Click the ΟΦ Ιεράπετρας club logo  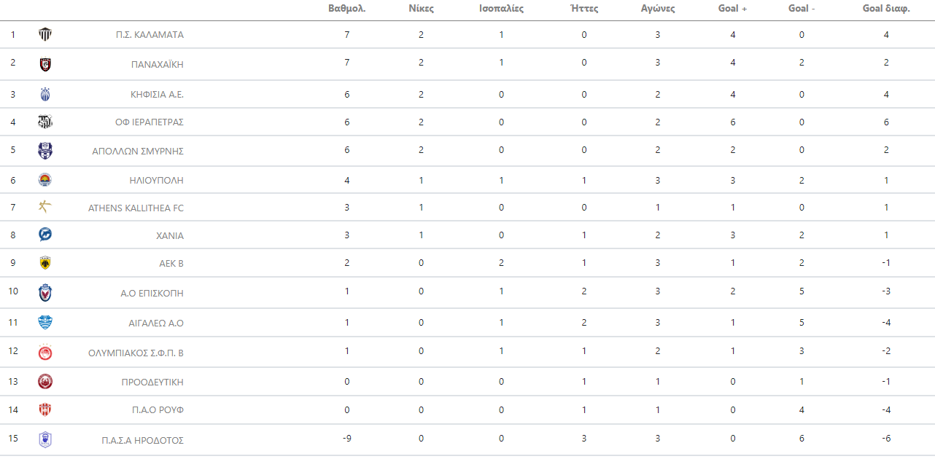click(45, 122)
